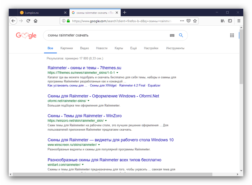Click the Google doodle logo
The height and width of the screenshot is (185, 252).
click(x=26, y=35)
